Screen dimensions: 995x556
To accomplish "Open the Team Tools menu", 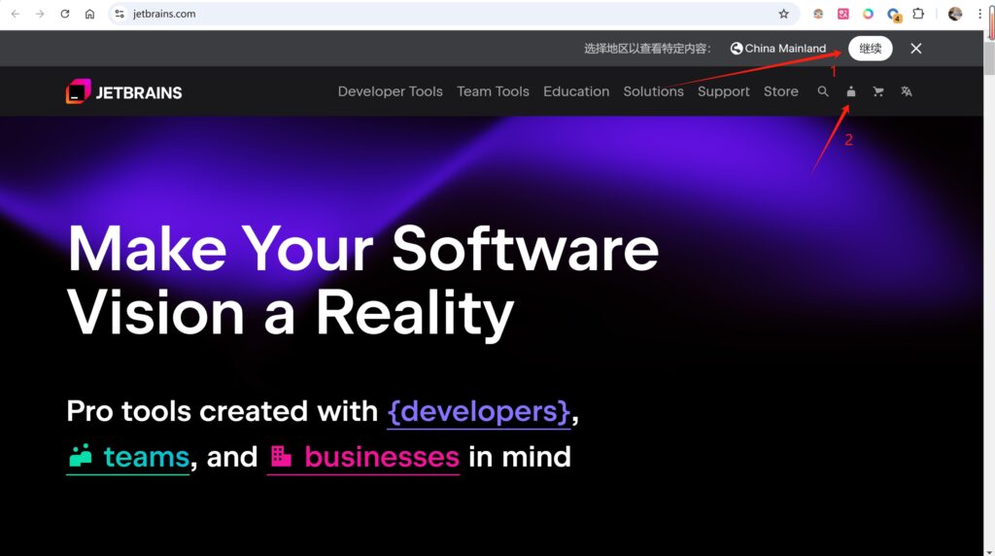I will click(493, 91).
